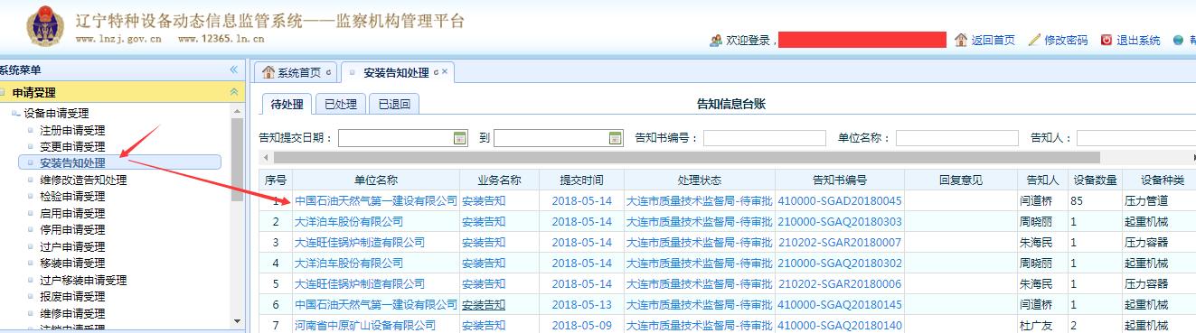Close the 安装告知处理 tab
Image resolution: width=1196 pixels, height=333 pixels.
(x=445, y=72)
